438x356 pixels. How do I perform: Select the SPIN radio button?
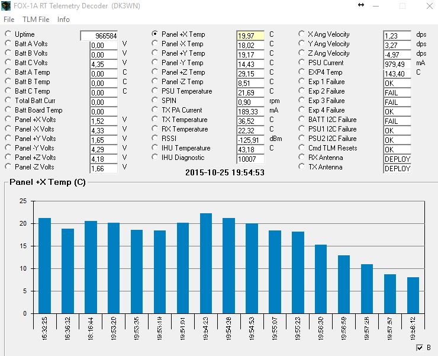154,100
